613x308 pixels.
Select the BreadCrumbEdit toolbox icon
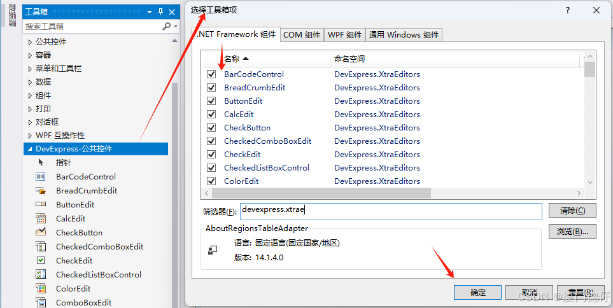click(x=40, y=191)
